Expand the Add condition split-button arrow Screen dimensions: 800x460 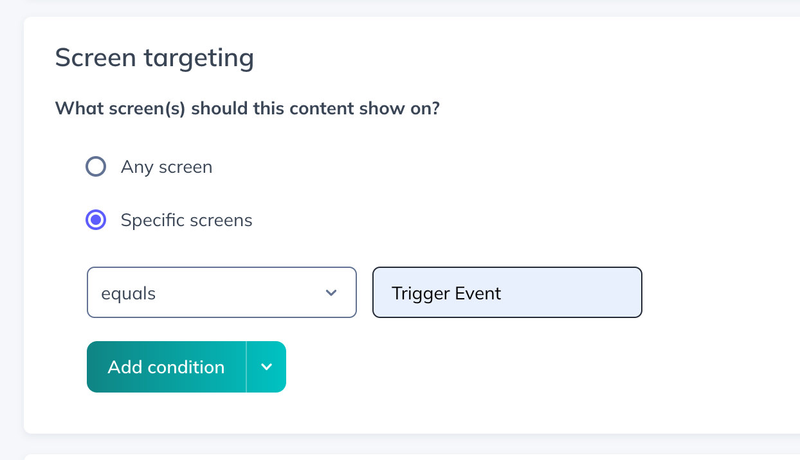266,367
